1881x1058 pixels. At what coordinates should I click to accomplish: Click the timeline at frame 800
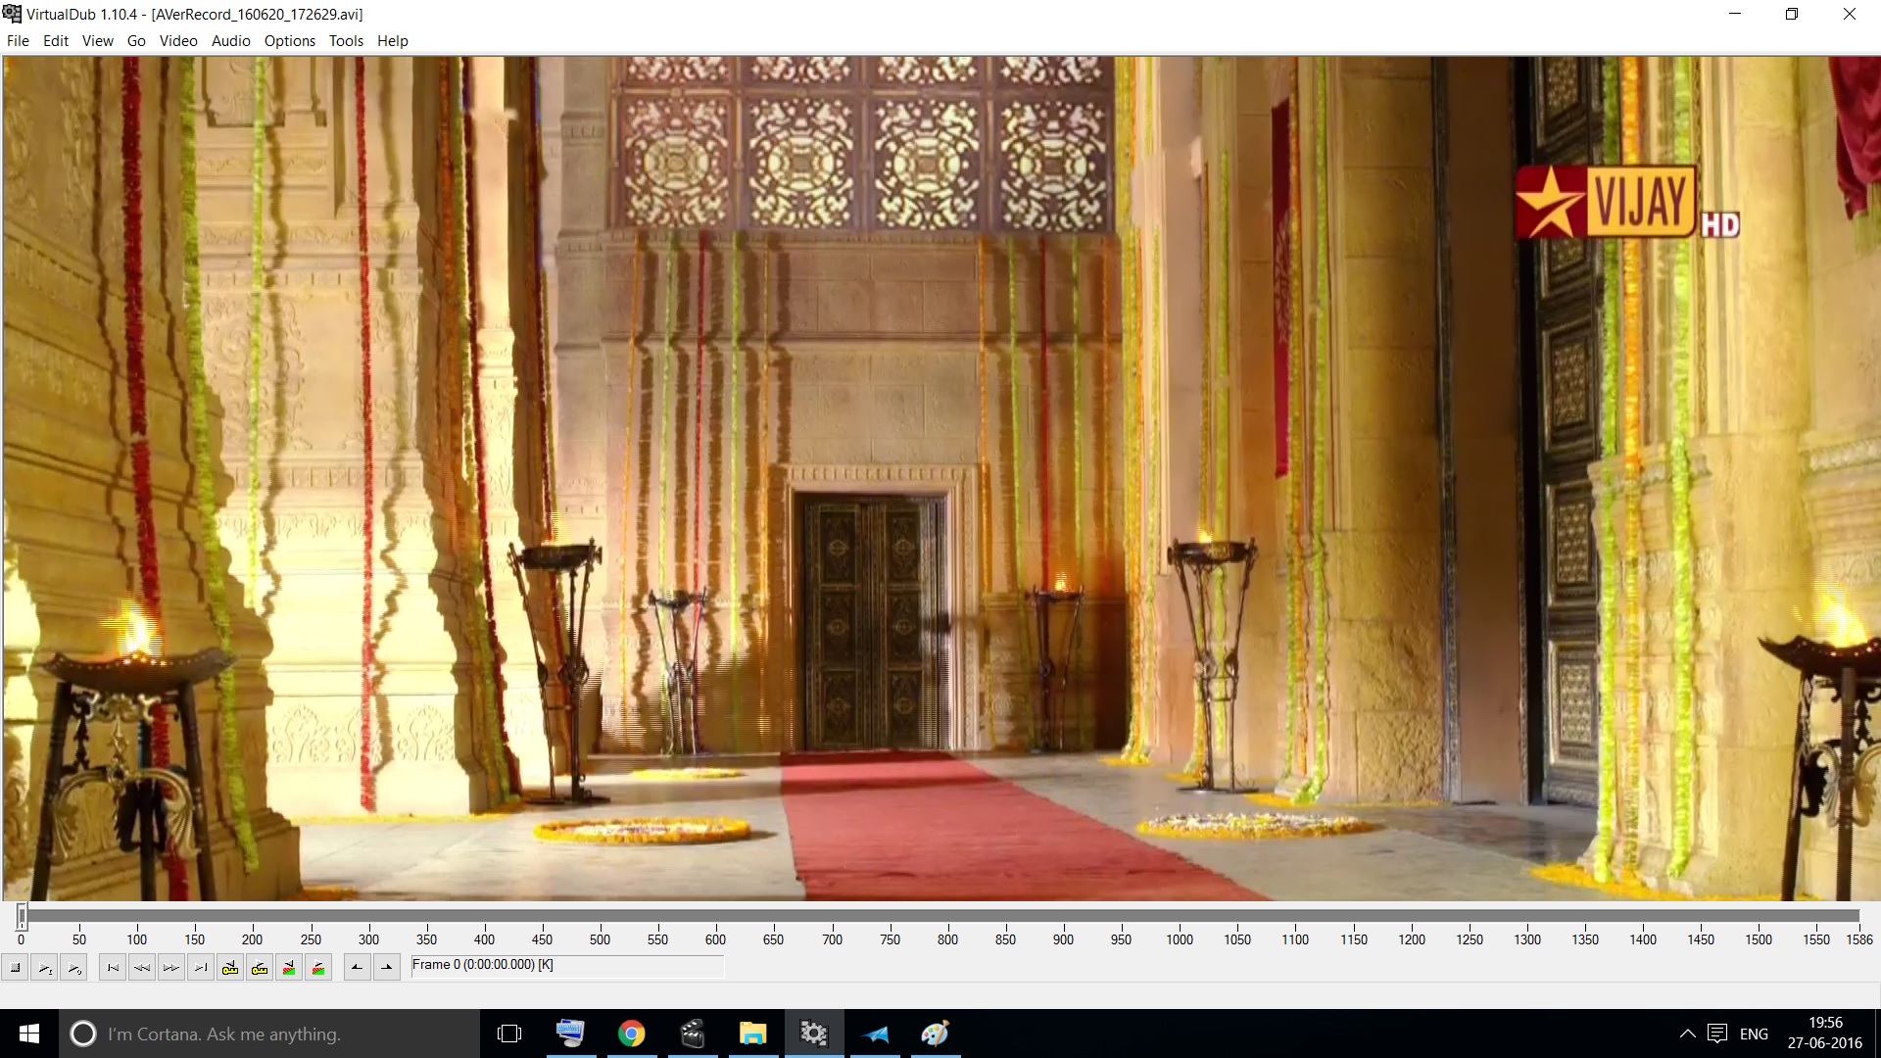[947, 916]
